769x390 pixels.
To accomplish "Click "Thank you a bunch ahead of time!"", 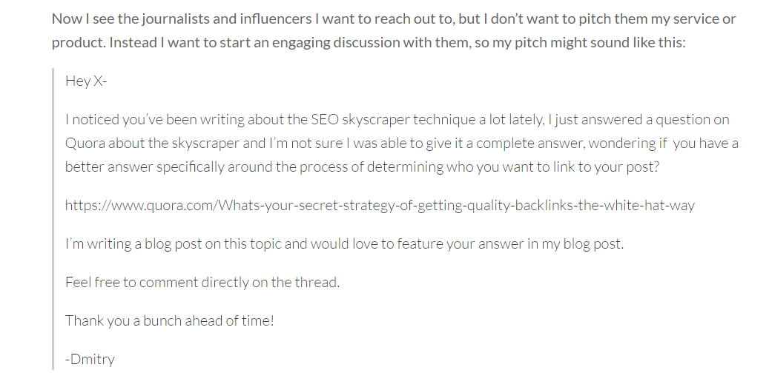I will coord(170,320).
